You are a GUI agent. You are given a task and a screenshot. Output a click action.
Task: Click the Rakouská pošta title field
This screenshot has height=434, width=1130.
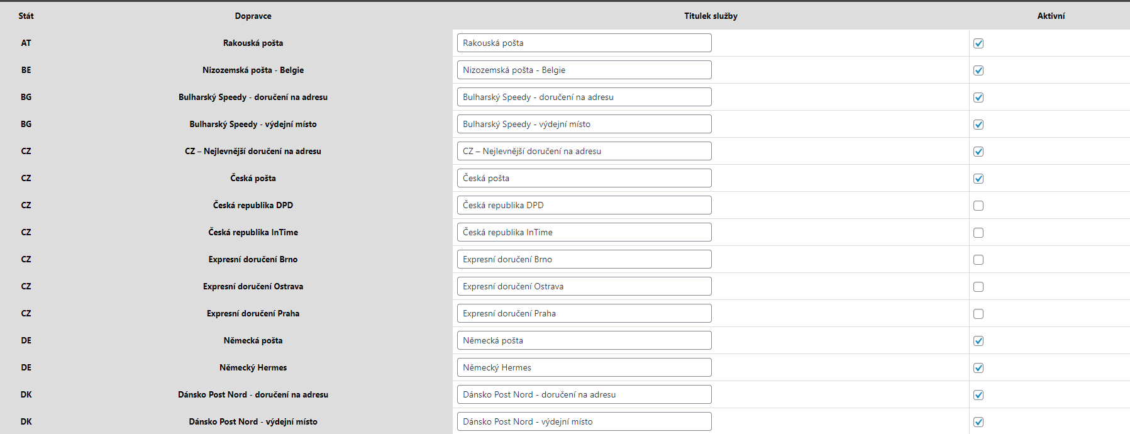coord(584,43)
